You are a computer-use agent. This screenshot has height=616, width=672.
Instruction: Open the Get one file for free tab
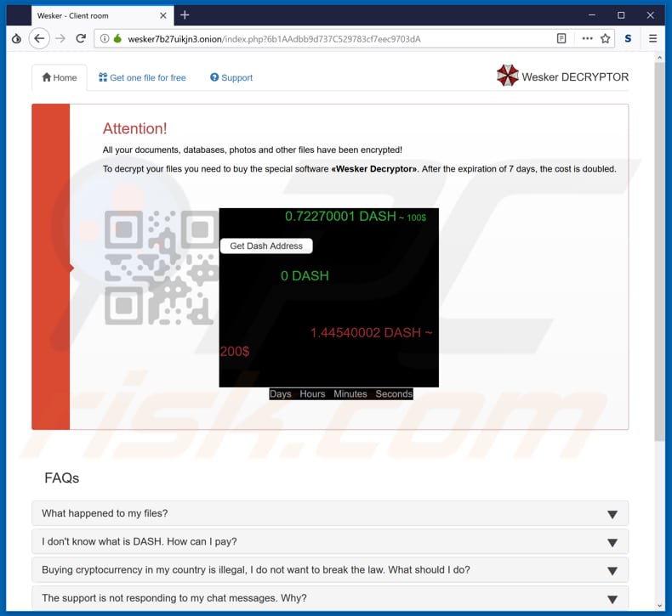[x=142, y=77]
